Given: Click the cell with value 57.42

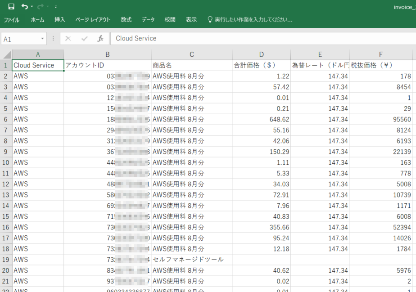Looking at the screenshot, I should (x=261, y=87).
